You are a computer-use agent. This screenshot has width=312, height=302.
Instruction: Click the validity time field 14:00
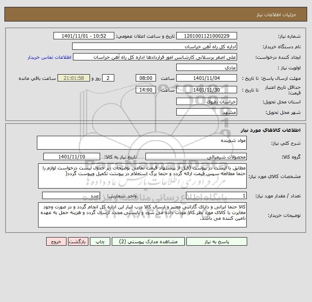point(145,90)
